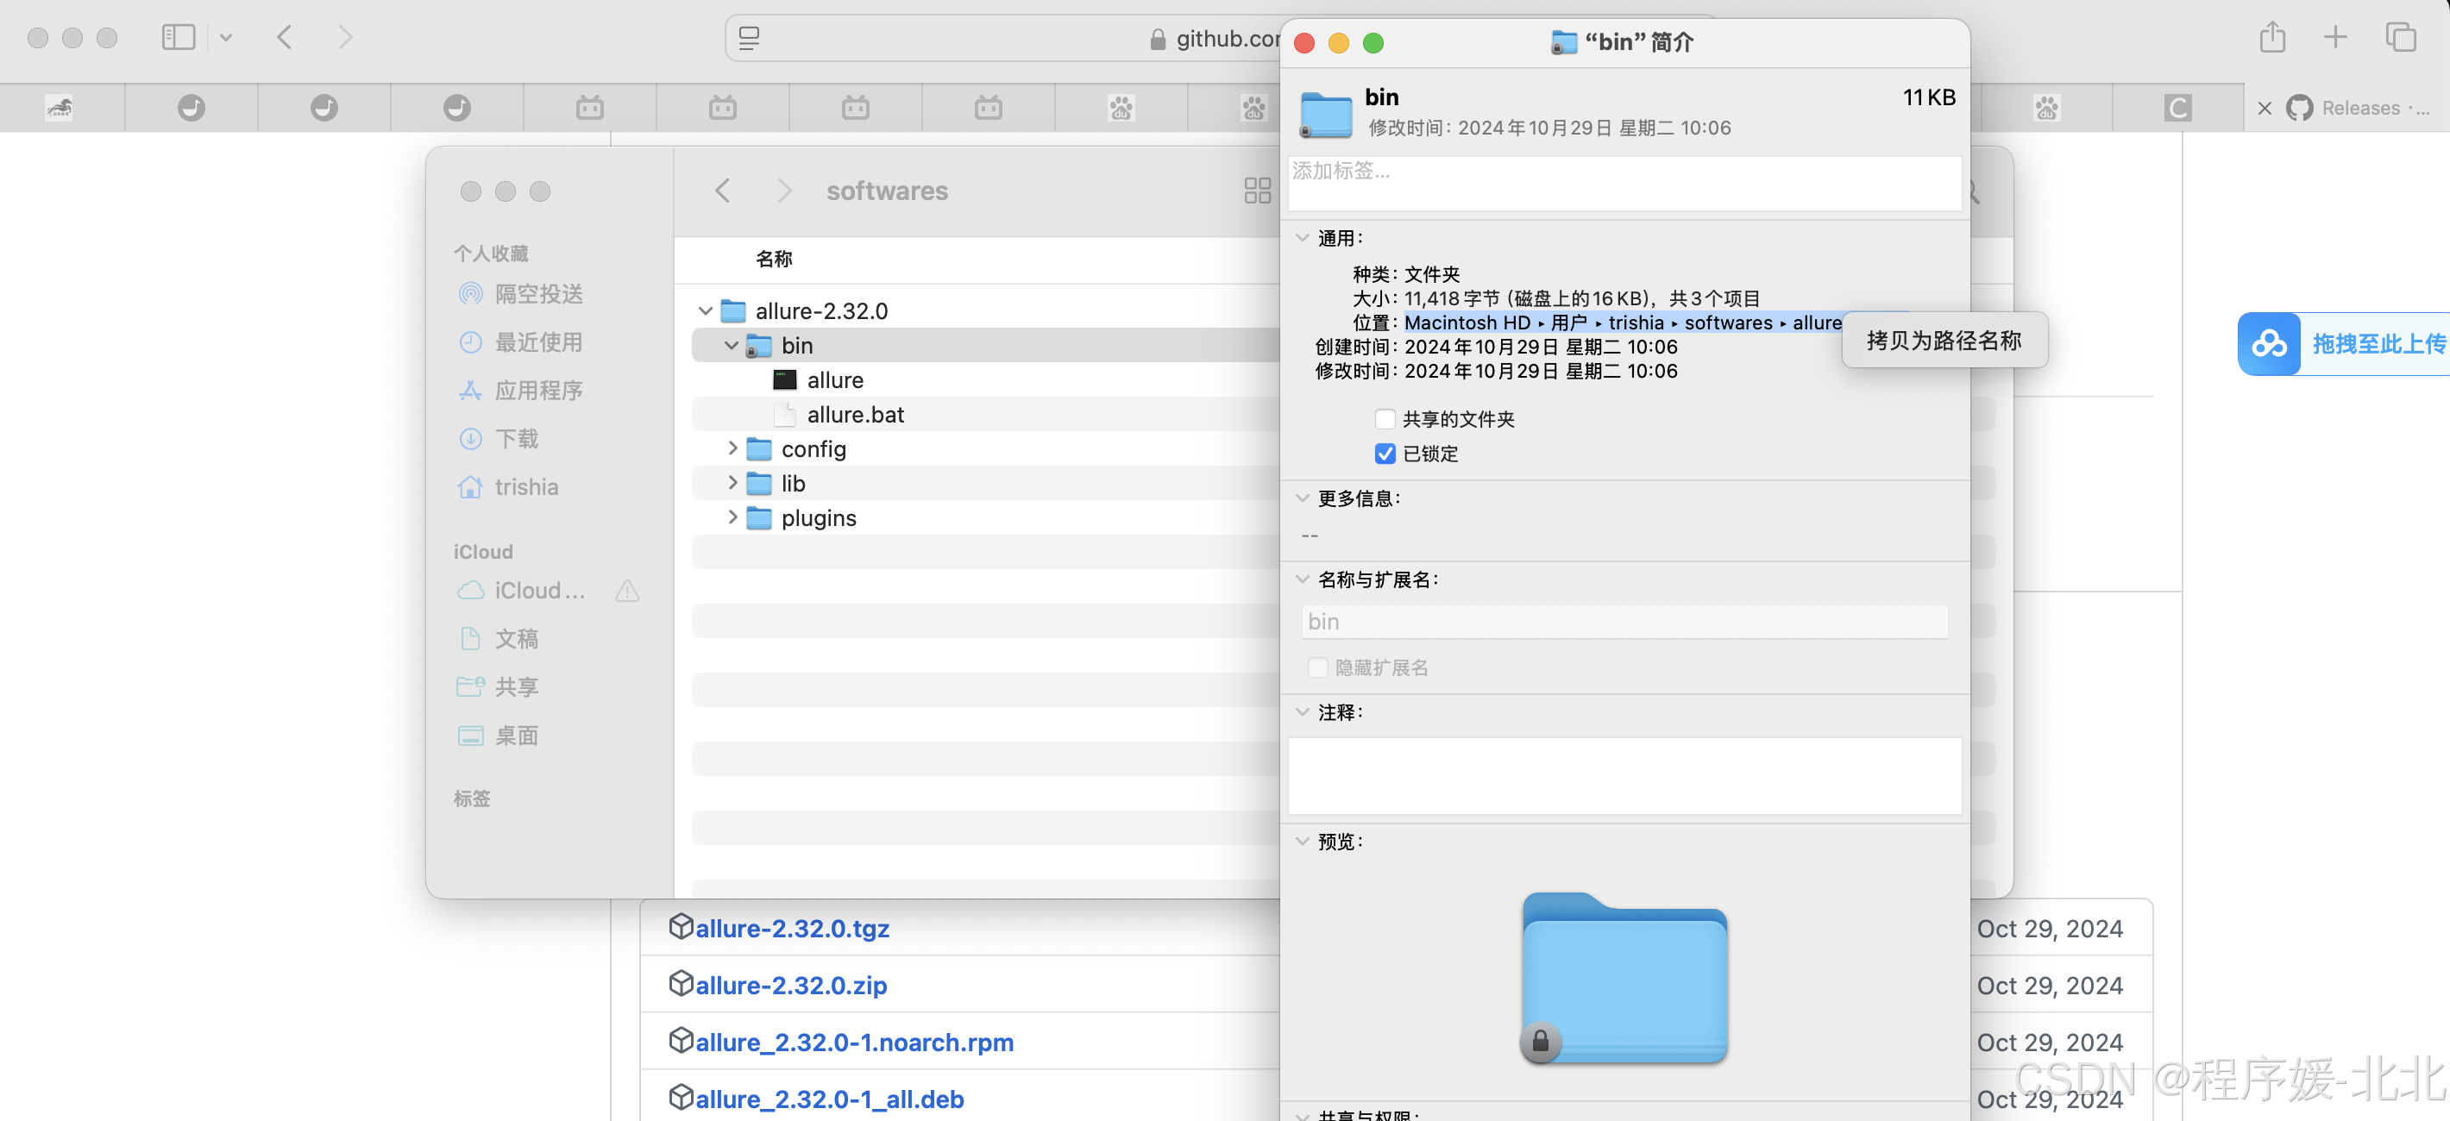Image resolution: width=2450 pixels, height=1121 pixels.
Task: Expand the plugins folder
Action: pos(732,517)
